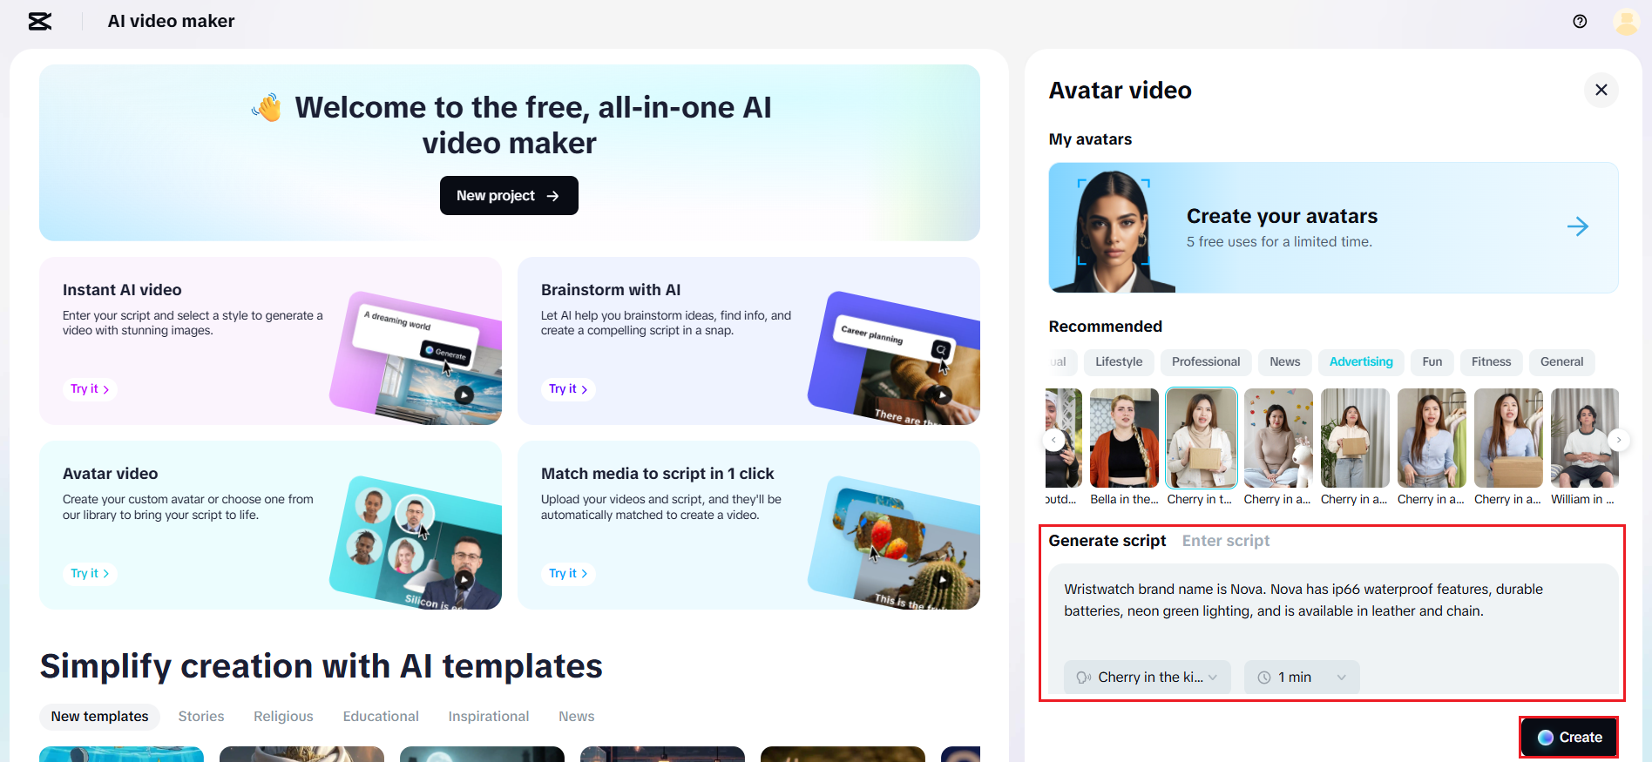The height and width of the screenshot is (762, 1652).
Task: Pick Cherry avatar sitting with white mug
Action: 1278,438
